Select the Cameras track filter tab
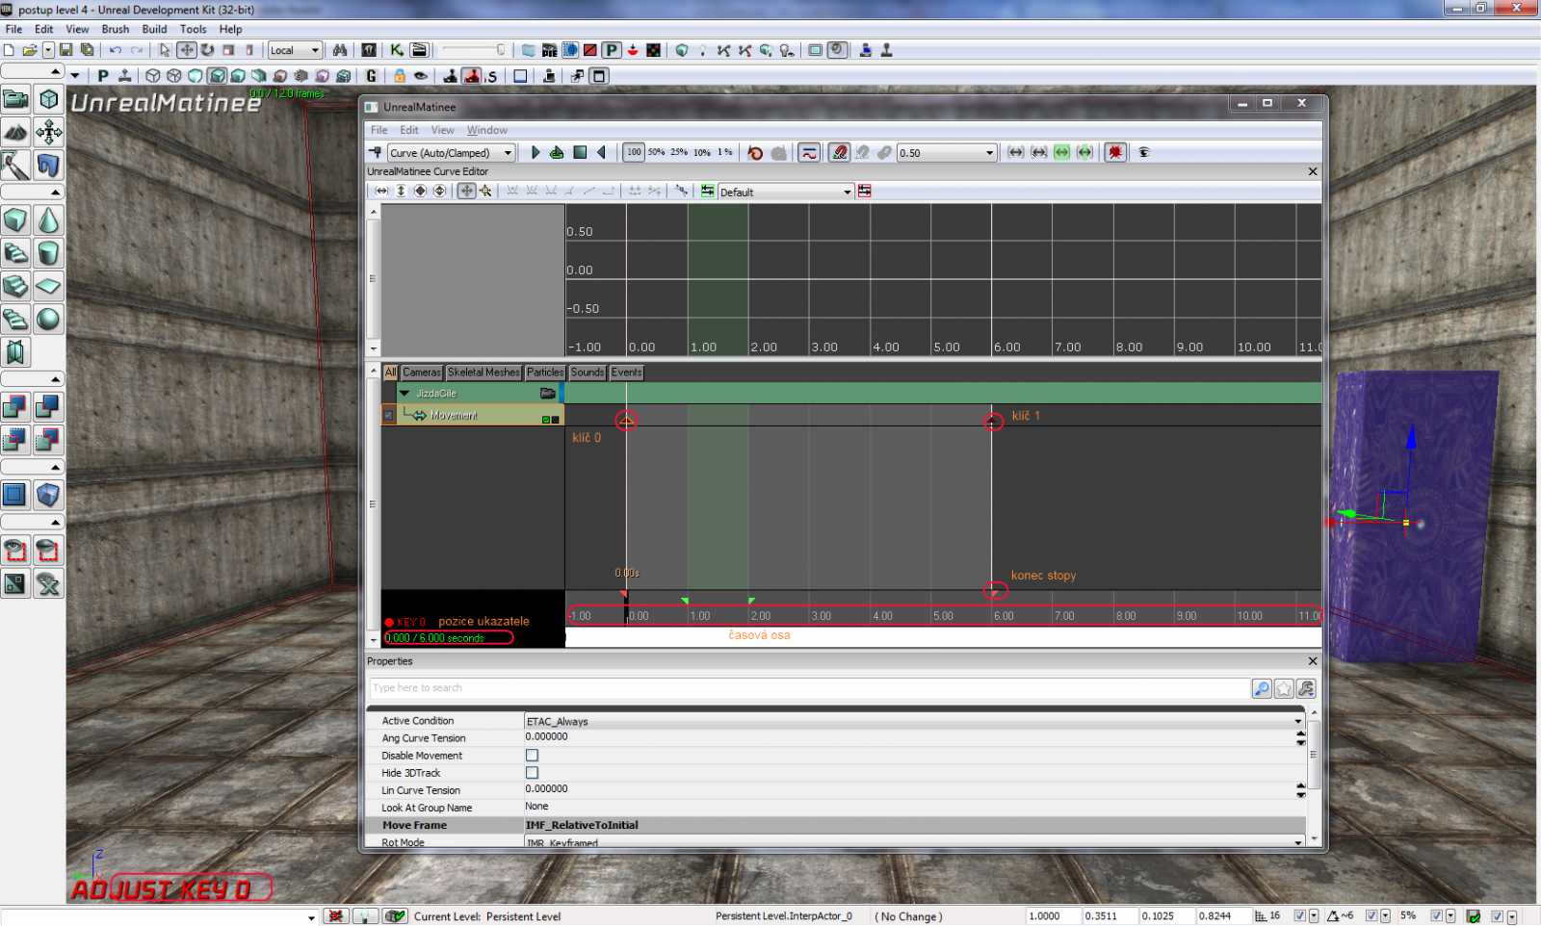This screenshot has height=926, width=1541. 421,373
